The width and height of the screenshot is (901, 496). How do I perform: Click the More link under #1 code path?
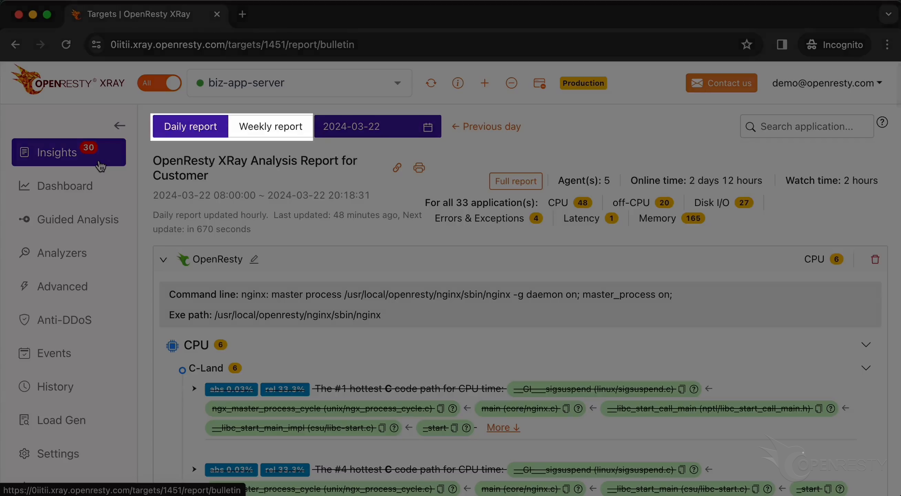click(x=503, y=427)
